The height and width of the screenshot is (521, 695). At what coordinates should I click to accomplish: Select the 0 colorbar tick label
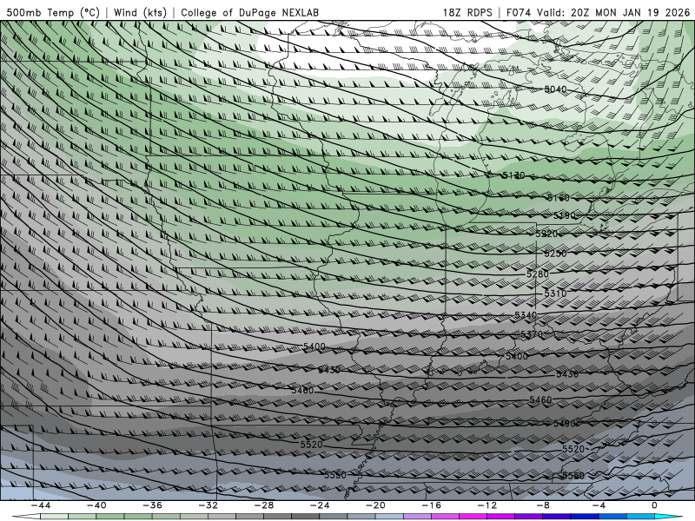click(654, 505)
